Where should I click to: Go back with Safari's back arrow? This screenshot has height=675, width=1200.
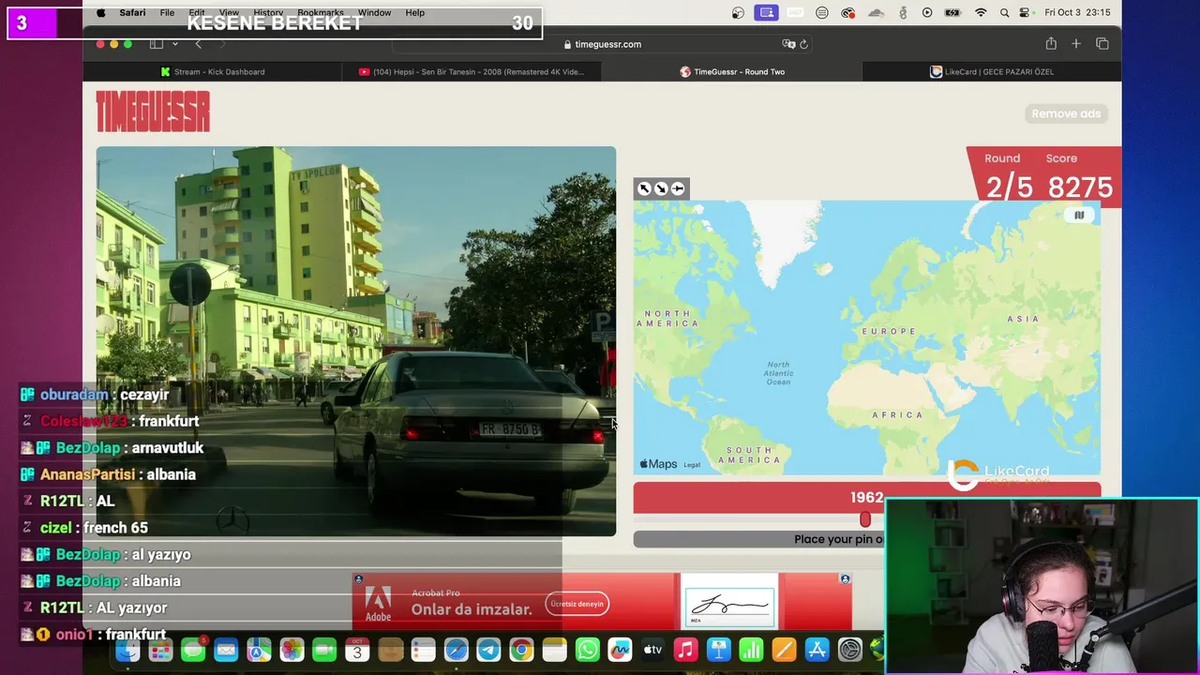[198, 44]
